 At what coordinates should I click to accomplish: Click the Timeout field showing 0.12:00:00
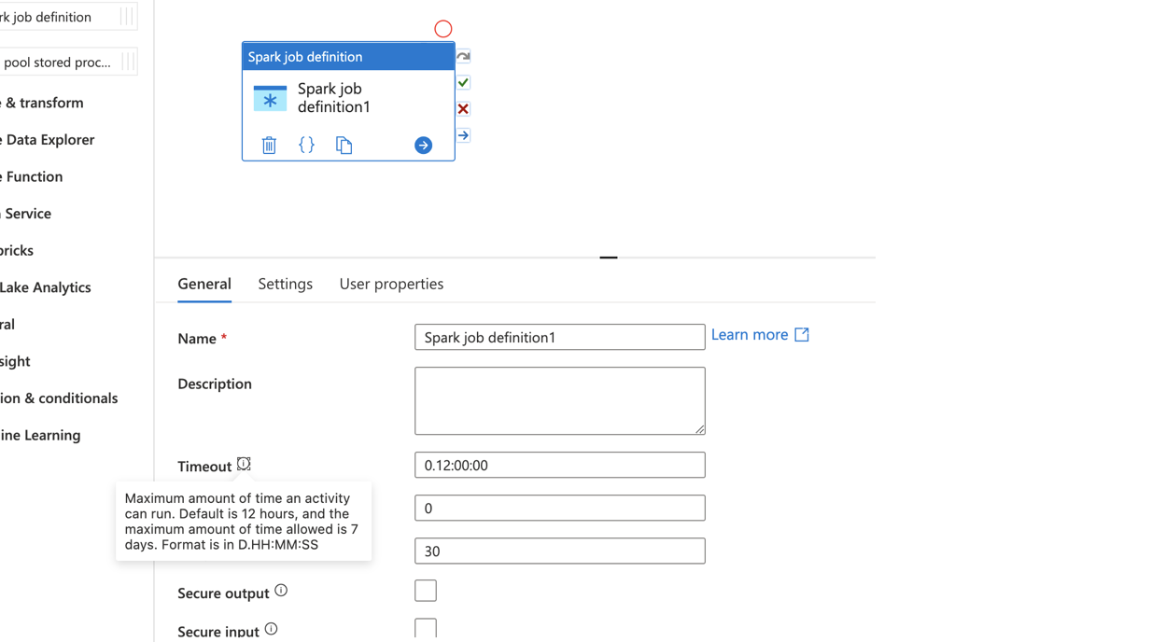point(559,465)
